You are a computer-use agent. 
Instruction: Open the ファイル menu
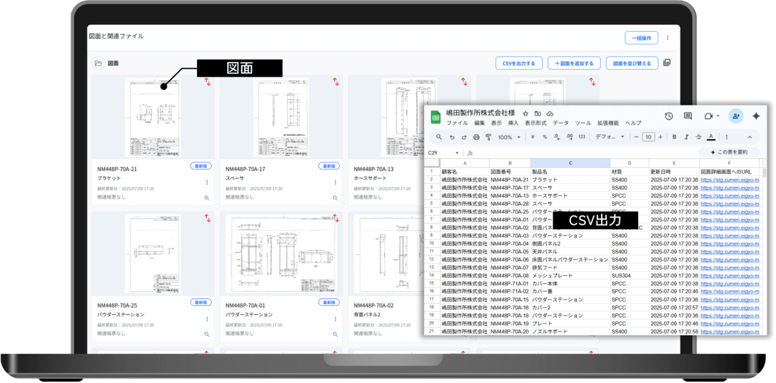pos(457,123)
